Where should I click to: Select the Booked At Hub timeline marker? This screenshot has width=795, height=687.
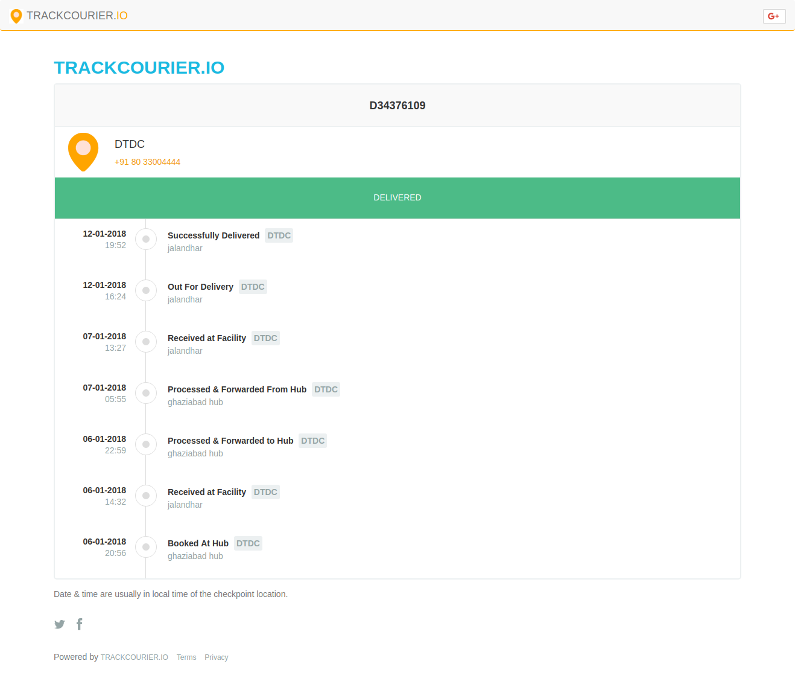point(146,547)
